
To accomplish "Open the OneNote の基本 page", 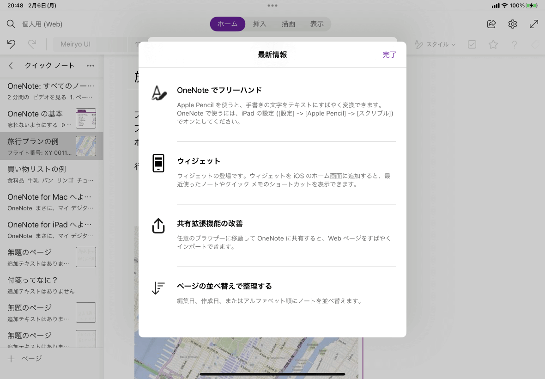I will [51, 118].
